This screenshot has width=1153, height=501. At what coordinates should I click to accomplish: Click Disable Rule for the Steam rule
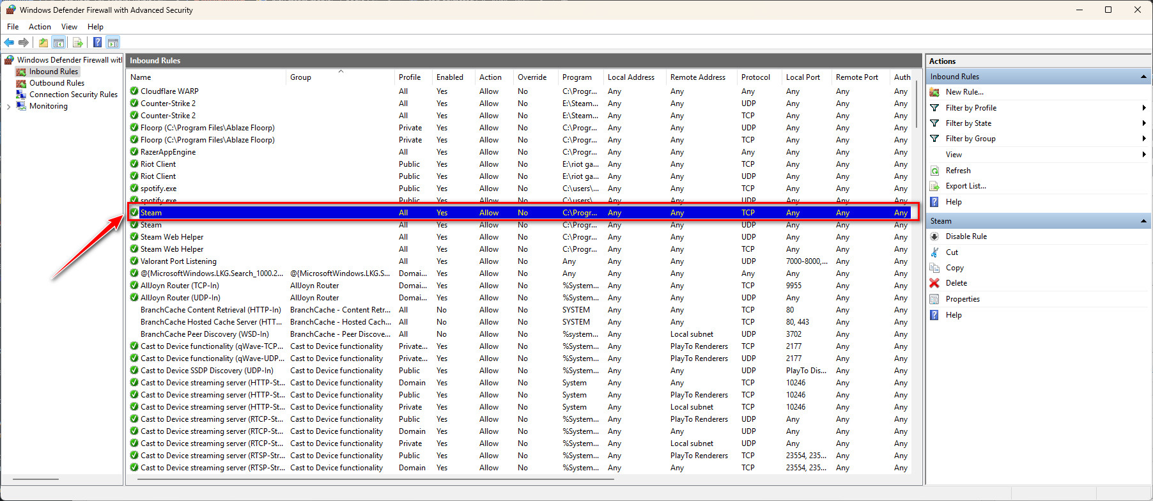click(x=966, y=236)
